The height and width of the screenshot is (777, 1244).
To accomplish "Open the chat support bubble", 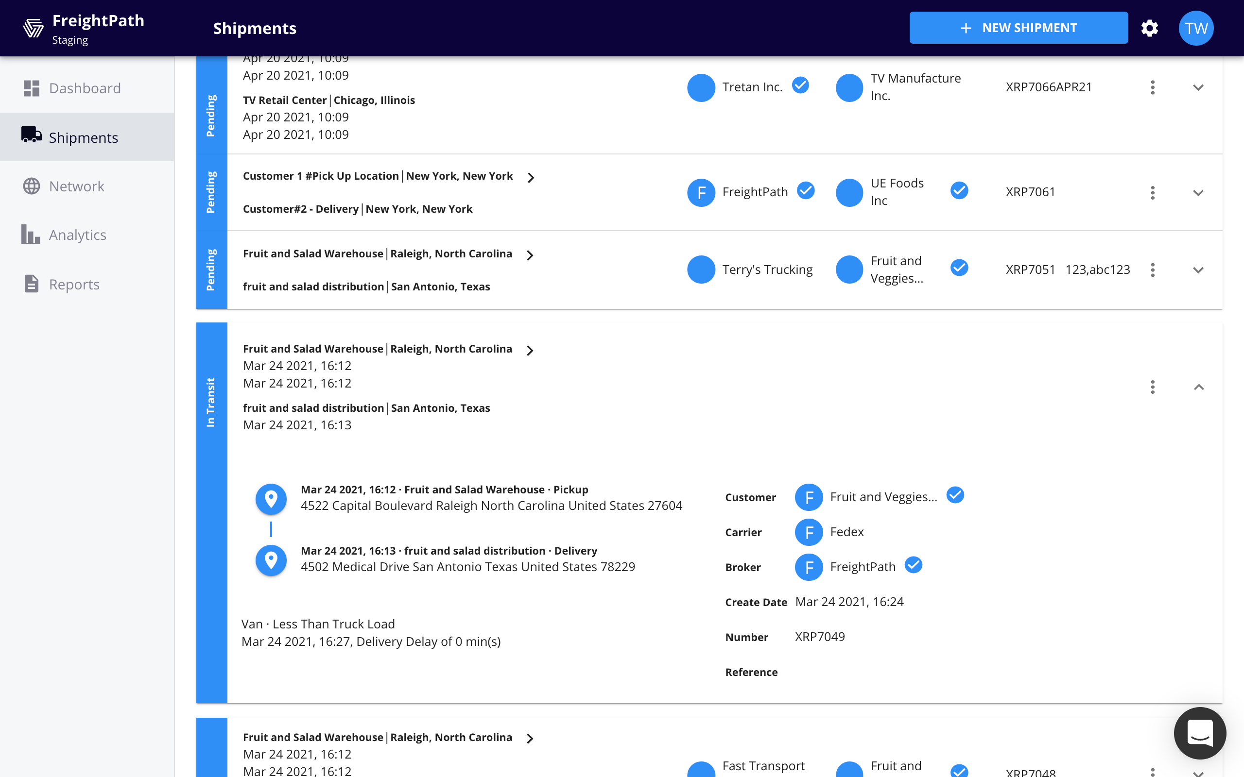I will click(1200, 733).
